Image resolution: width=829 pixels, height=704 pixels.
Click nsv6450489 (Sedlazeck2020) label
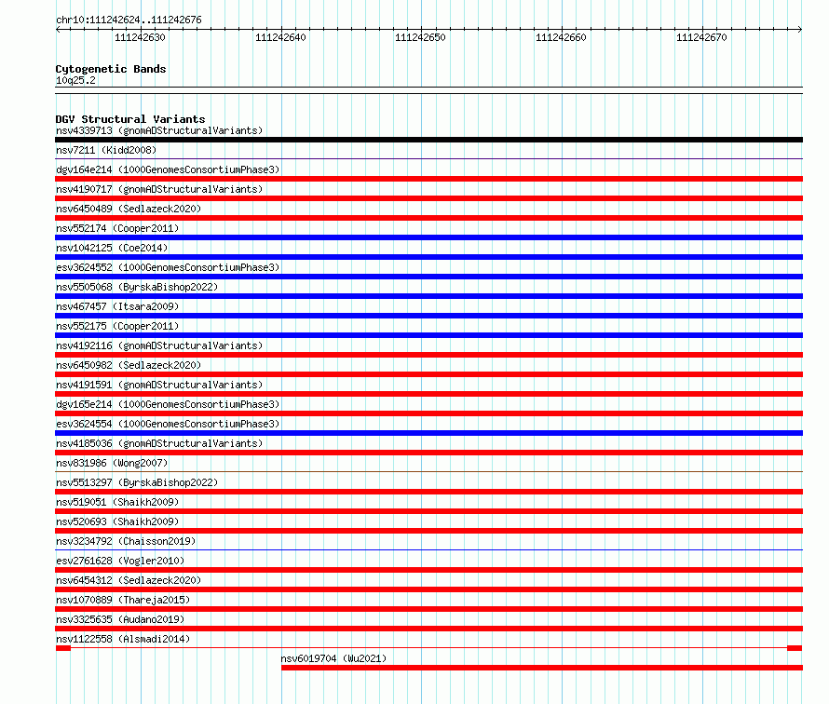pyautogui.click(x=129, y=209)
